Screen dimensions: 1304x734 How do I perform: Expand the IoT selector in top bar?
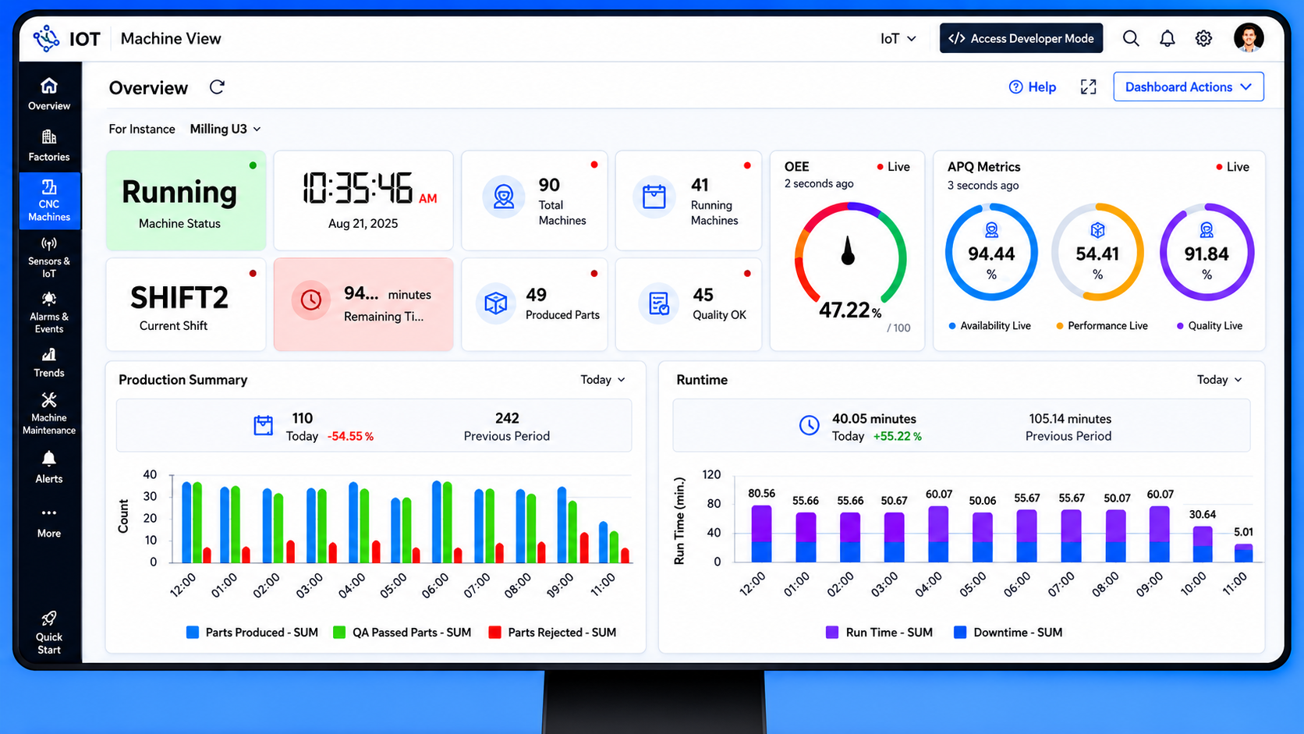[x=898, y=38]
